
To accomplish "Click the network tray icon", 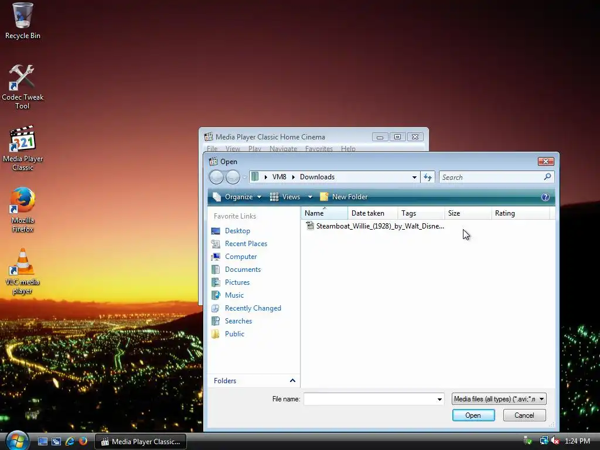I will tap(543, 441).
